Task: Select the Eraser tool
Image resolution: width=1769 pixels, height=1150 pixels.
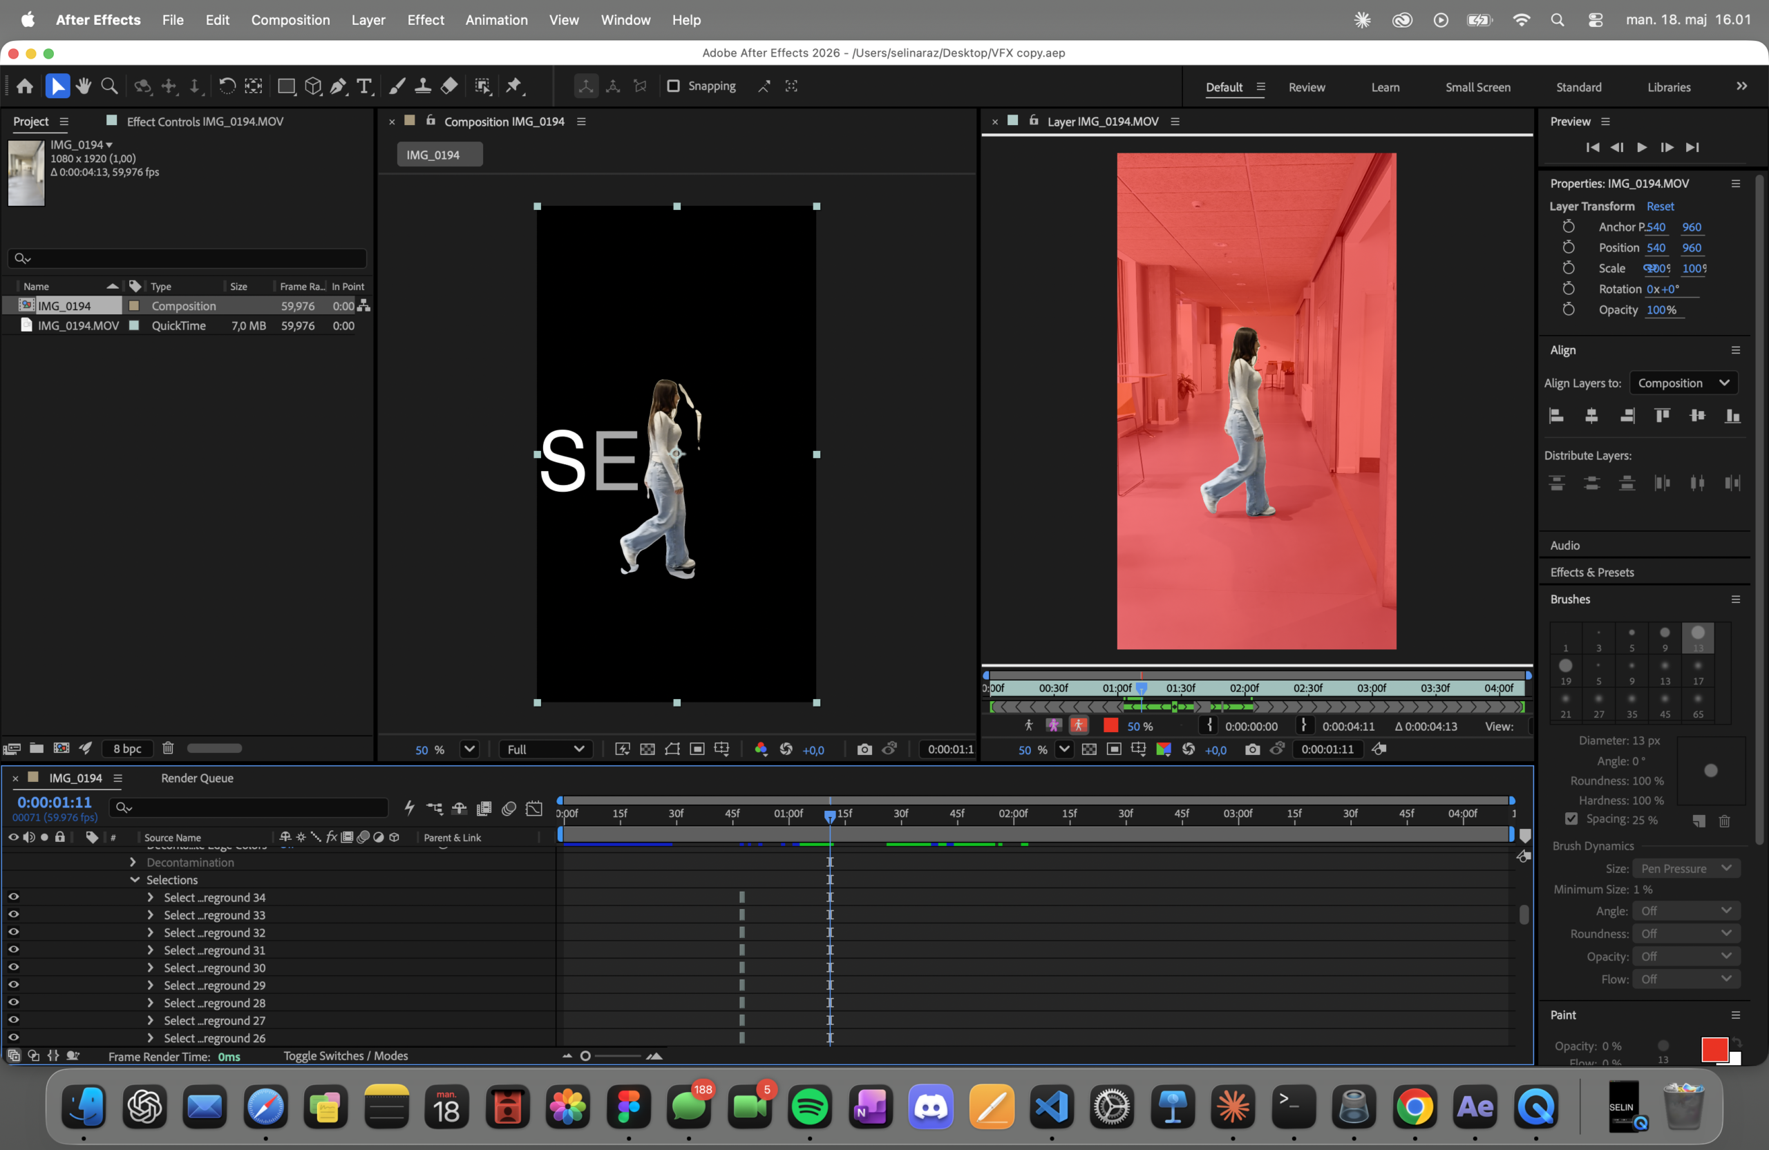Action: [449, 86]
